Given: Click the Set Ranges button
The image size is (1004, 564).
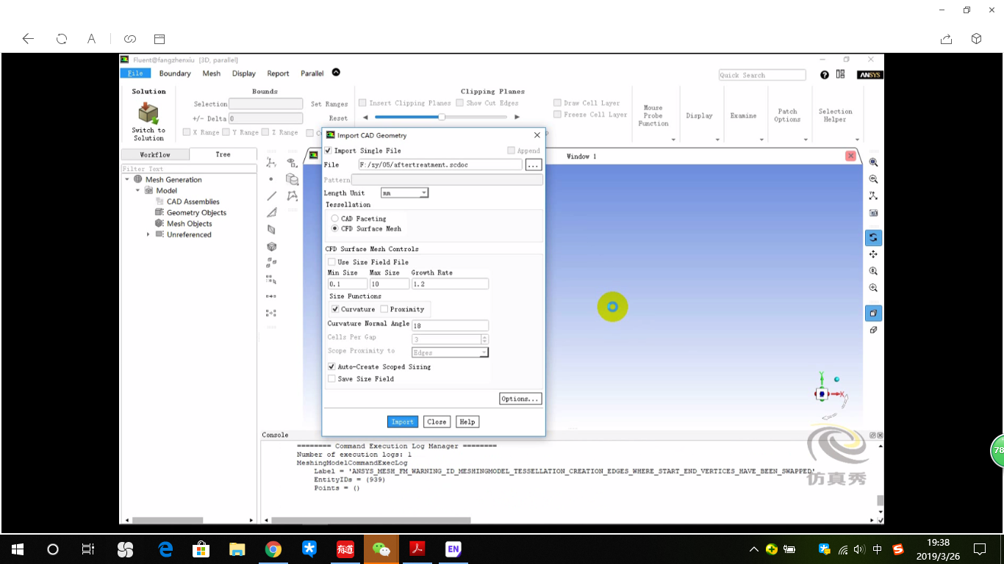Looking at the screenshot, I should 329,104.
